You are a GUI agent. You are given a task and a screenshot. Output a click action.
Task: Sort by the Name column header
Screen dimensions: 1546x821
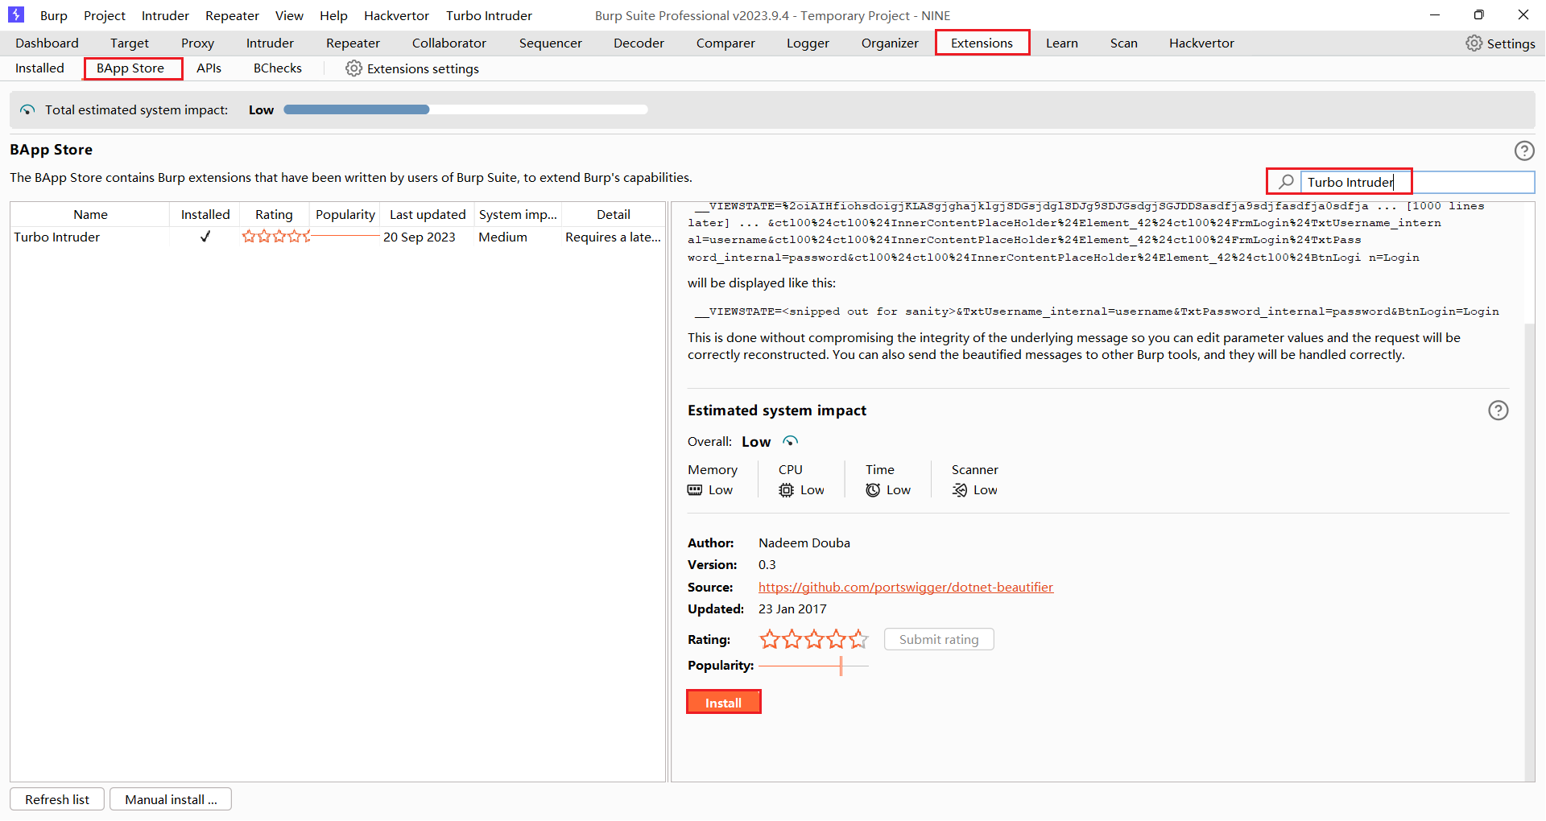pyautogui.click(x=90, y=215)
